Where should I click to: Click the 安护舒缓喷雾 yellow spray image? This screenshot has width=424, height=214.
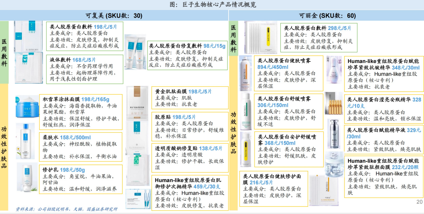pyautogui.click(x=245, y=149)
